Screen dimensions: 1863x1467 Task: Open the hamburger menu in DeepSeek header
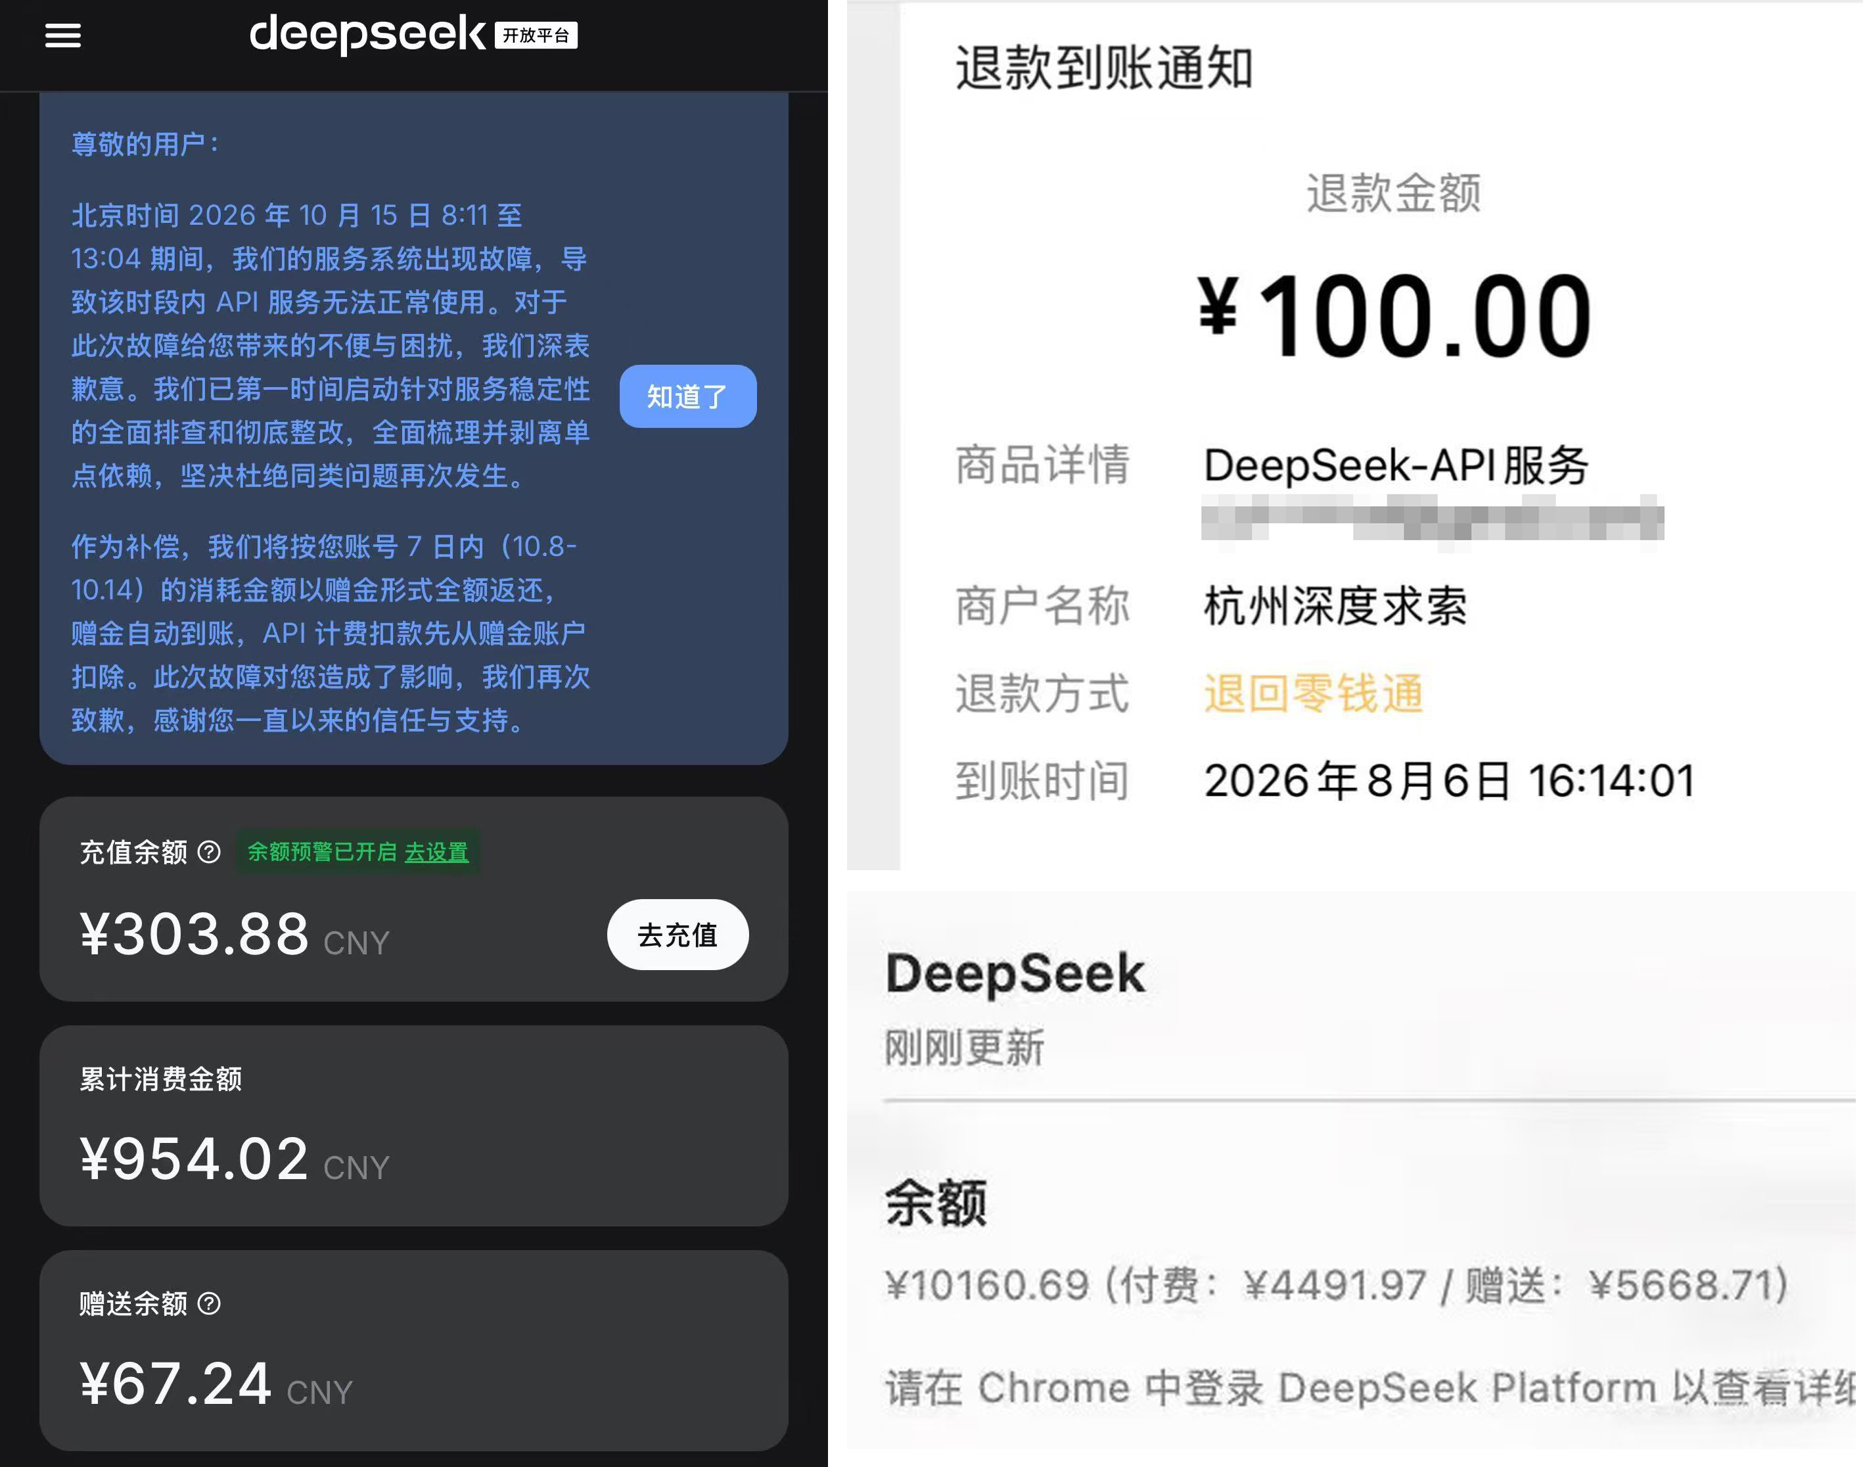point(62,35)
